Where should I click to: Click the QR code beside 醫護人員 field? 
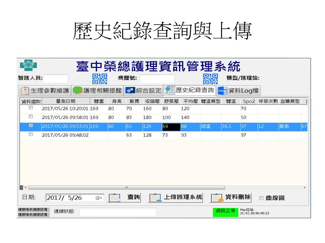[100, 79]
